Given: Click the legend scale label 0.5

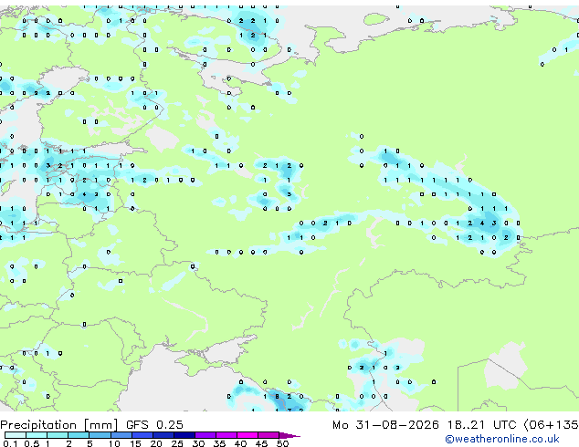Looking at the screenshot, I should 32,443.
